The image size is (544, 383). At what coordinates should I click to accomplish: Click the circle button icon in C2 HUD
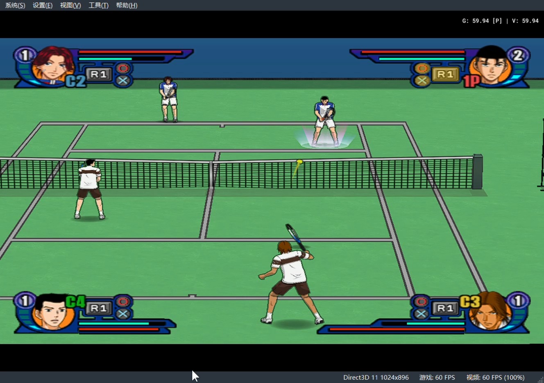point(123,68)
